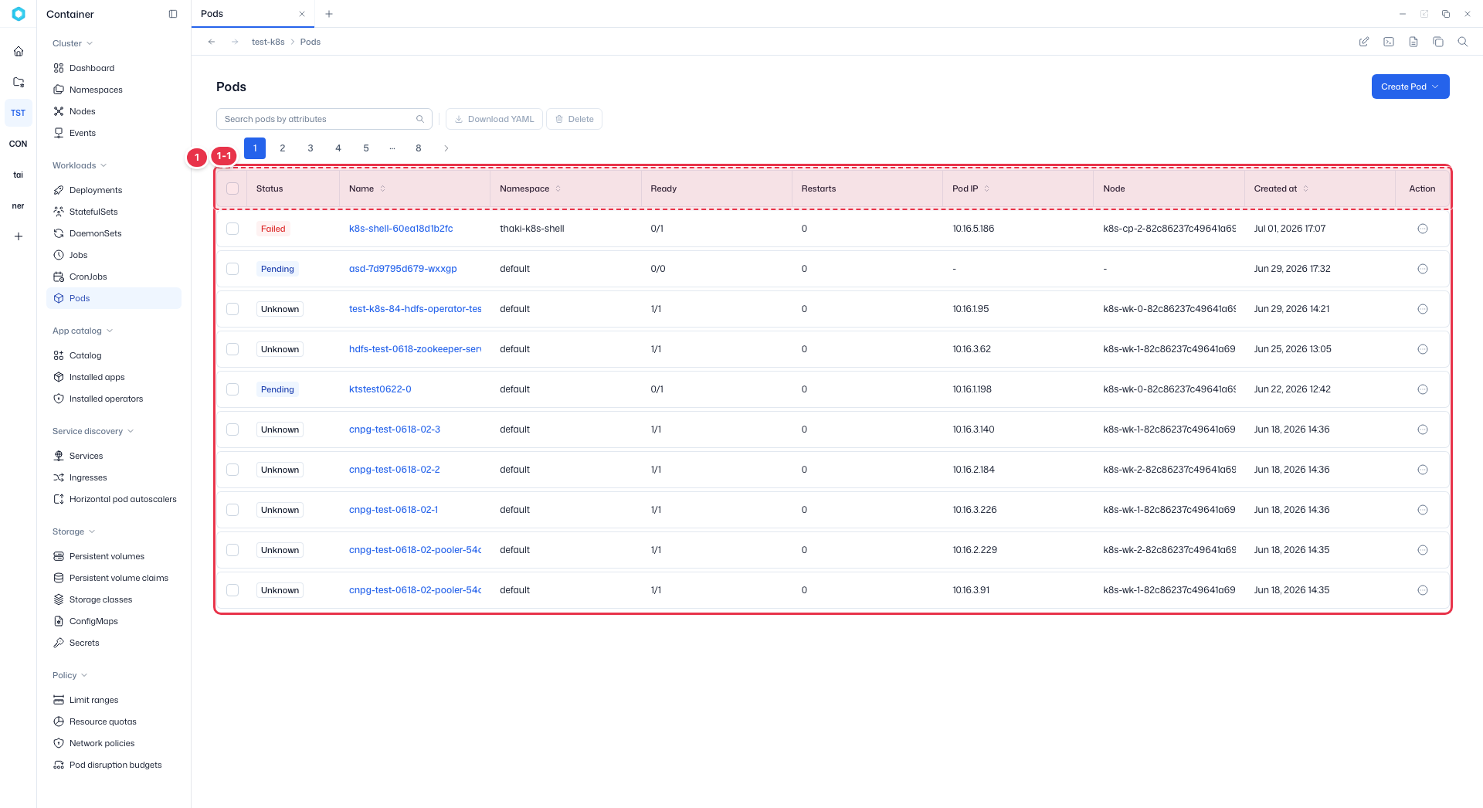Collapse the Service discovery section
The image size is (1483, 808).
[93, 431]
